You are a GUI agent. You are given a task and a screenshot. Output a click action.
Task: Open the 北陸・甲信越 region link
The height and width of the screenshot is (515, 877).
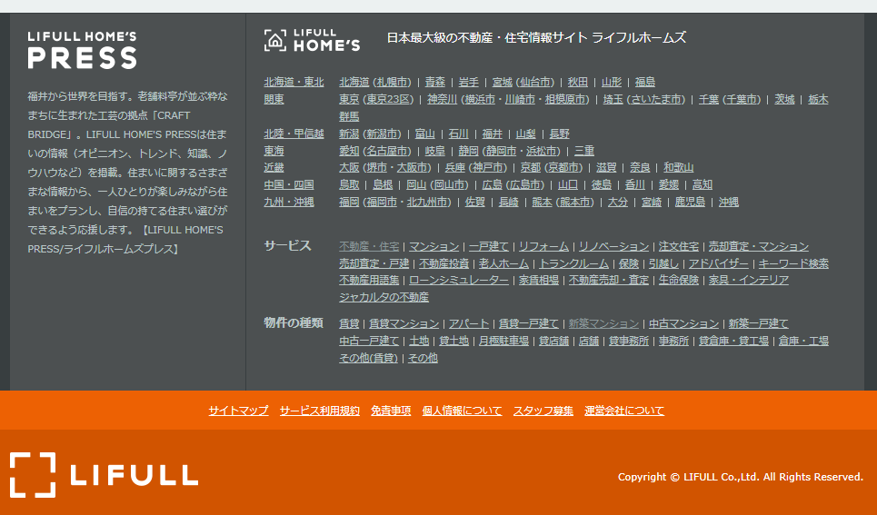pyautogui.click(x=294, y=134)
